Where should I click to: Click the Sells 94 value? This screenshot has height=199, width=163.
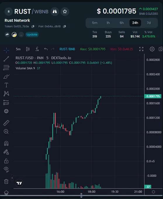pyautogui.click(x=122, y=36)
